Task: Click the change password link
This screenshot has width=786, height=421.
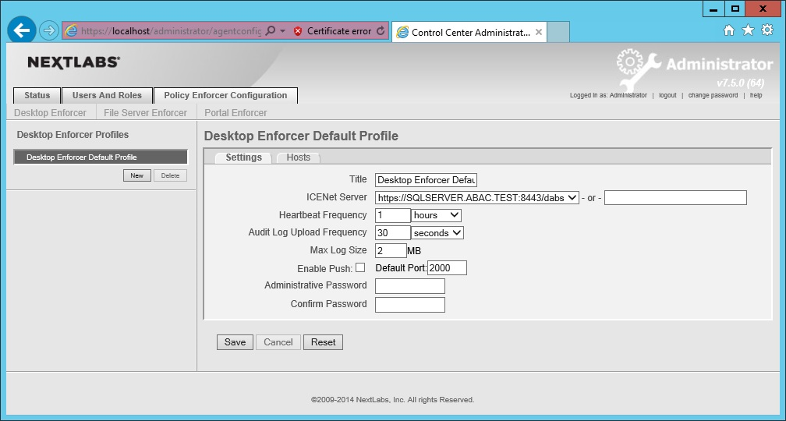Action: (x=713, y=95)
